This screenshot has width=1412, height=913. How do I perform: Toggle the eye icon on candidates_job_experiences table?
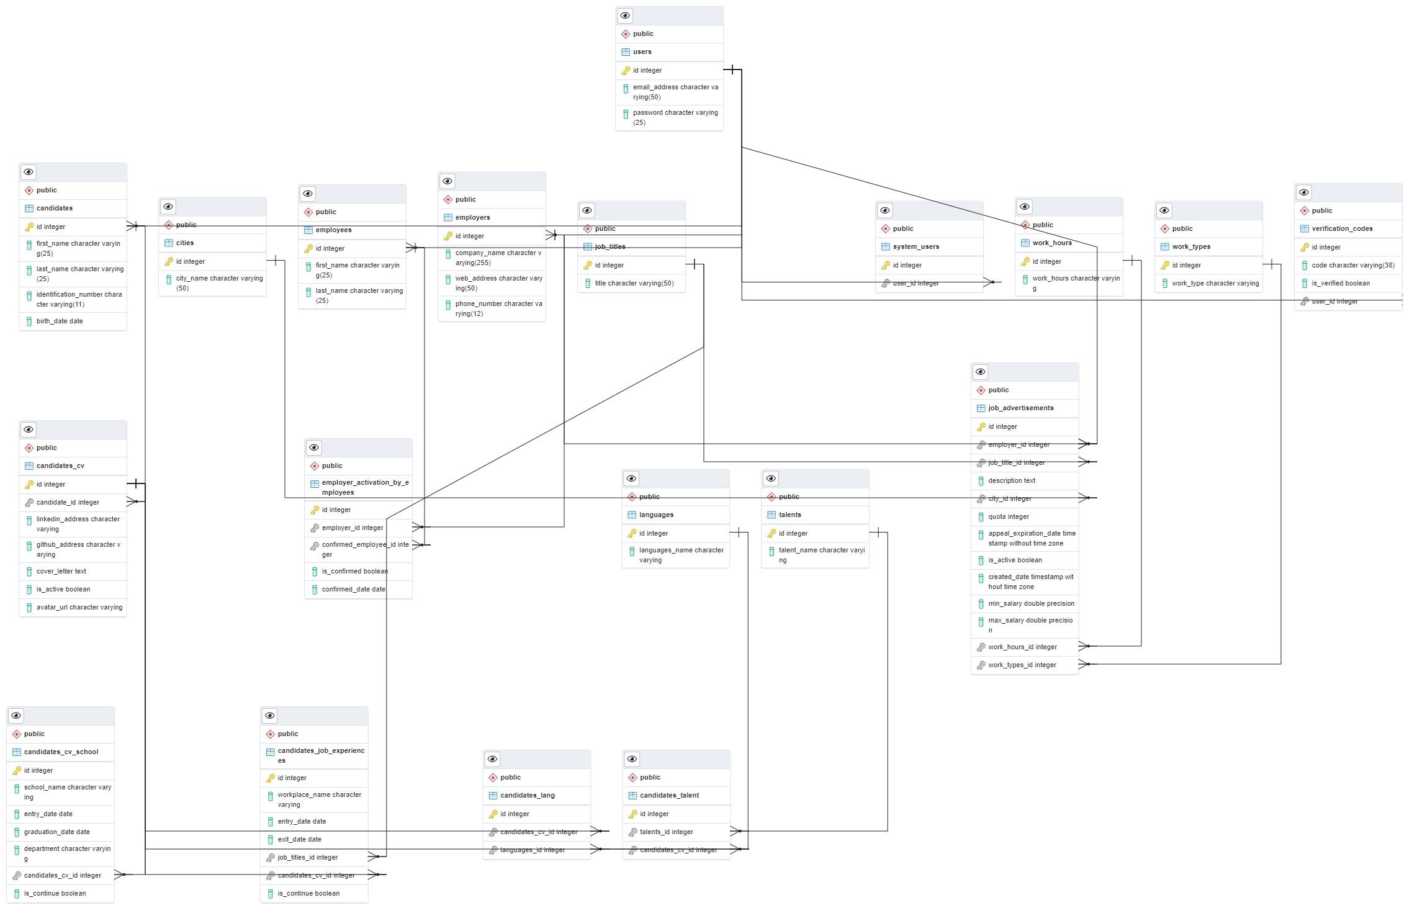point(269,716)
